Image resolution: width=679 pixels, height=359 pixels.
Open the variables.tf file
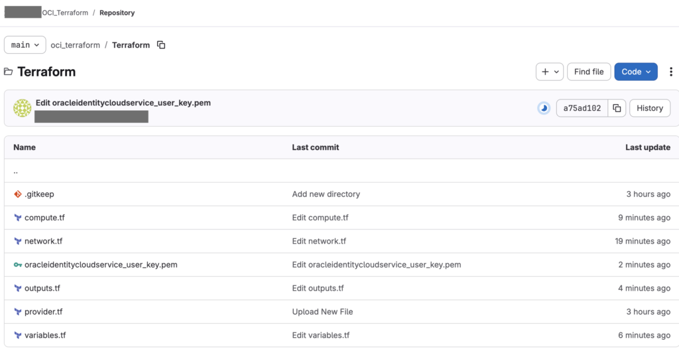[45, 335]
